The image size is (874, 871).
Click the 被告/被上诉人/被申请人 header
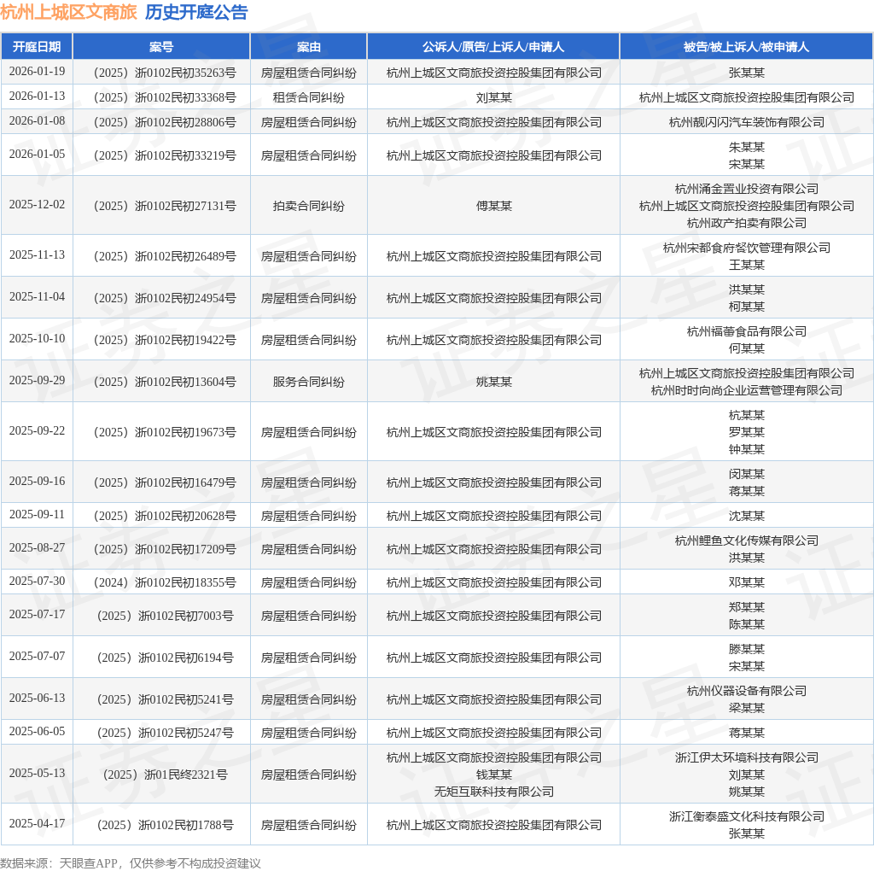[746, 47]
